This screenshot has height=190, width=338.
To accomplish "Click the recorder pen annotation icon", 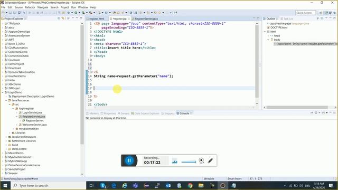I will point(210,160).
